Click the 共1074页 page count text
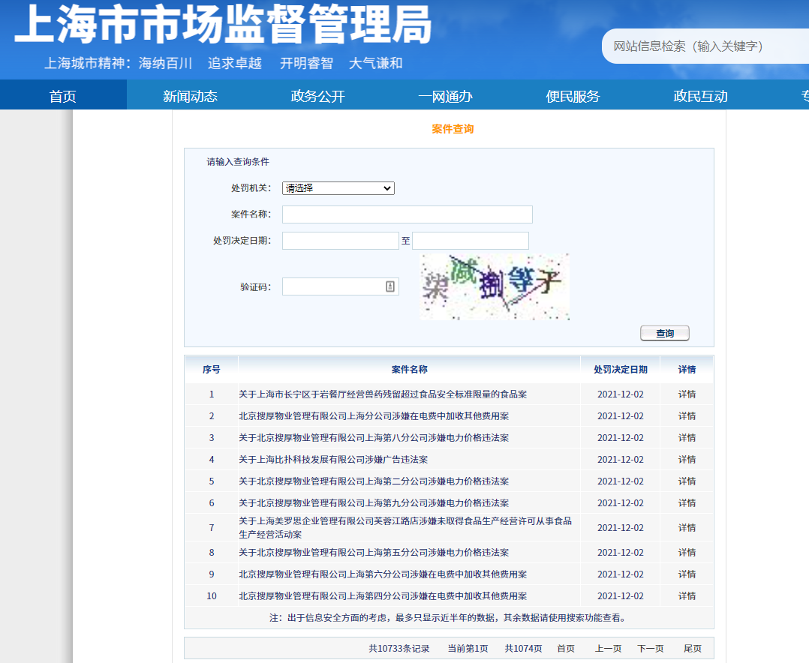 [x=523, y=649]
